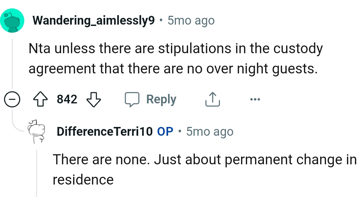Image resolution: width=364 pixels, height=197 pixels.
Task: Click the OP badge next to DifferenceTerri10
Action: tap(165, 131)
